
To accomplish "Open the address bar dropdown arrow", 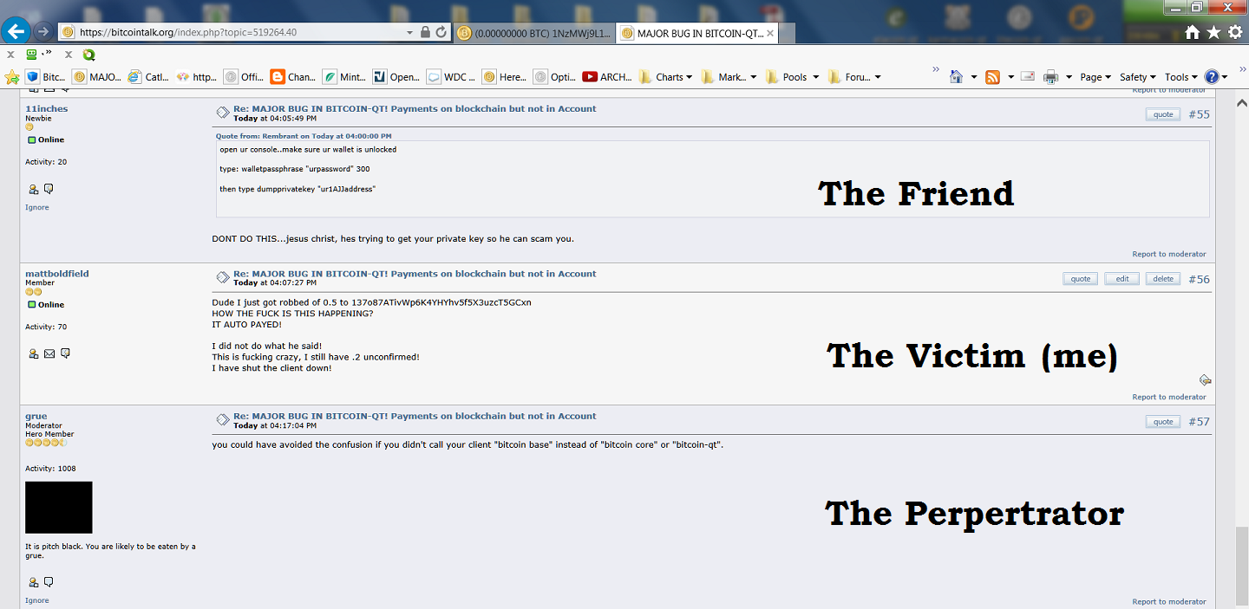I will pyautogui.click(x=410, y=32).
